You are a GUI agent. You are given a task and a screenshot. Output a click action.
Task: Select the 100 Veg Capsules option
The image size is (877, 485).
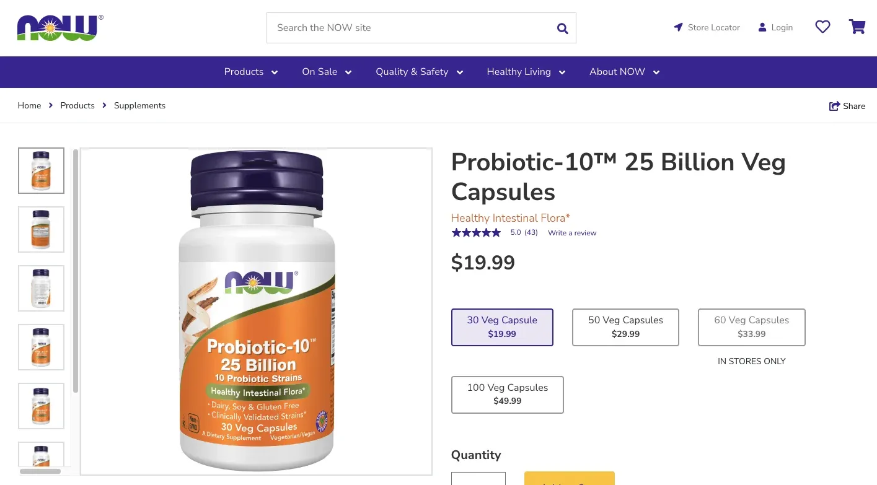click(x=507, y=395)
